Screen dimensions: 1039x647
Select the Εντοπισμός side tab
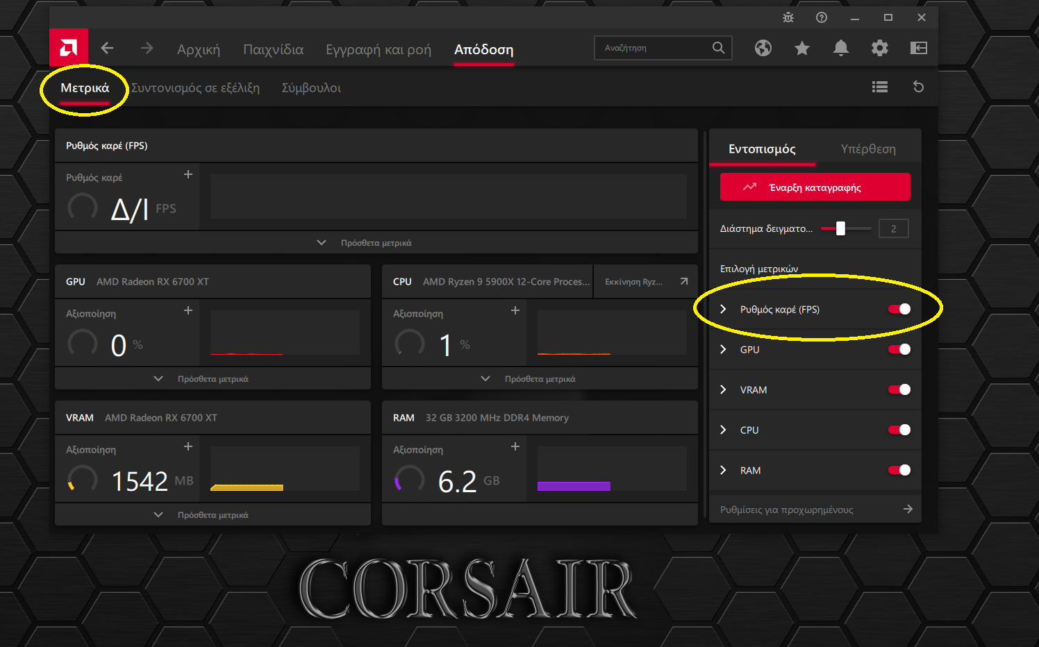click(762, 149)
